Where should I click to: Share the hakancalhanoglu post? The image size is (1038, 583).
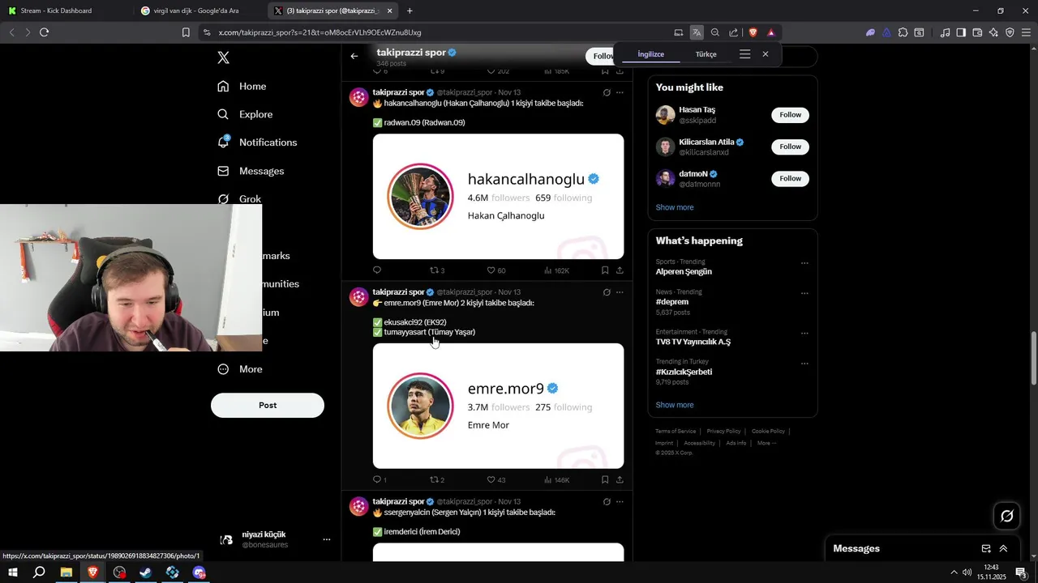[x=620, y=270]
